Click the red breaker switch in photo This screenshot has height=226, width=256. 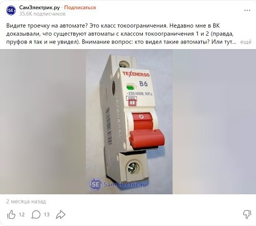146,131
